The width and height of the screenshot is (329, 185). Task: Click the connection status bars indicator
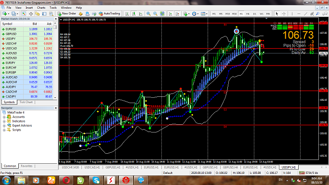click(x=302, y=173)
